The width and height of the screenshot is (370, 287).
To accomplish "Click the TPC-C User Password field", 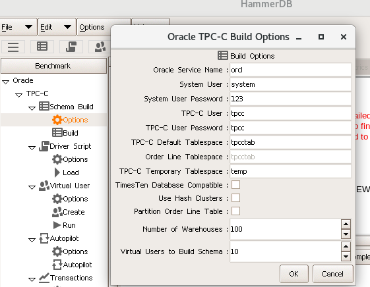I will [x=291, y=128].
